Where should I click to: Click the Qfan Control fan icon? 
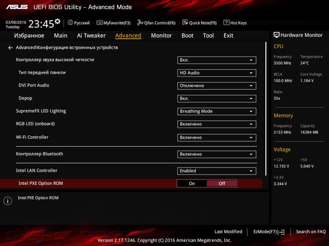pos(140,23)
